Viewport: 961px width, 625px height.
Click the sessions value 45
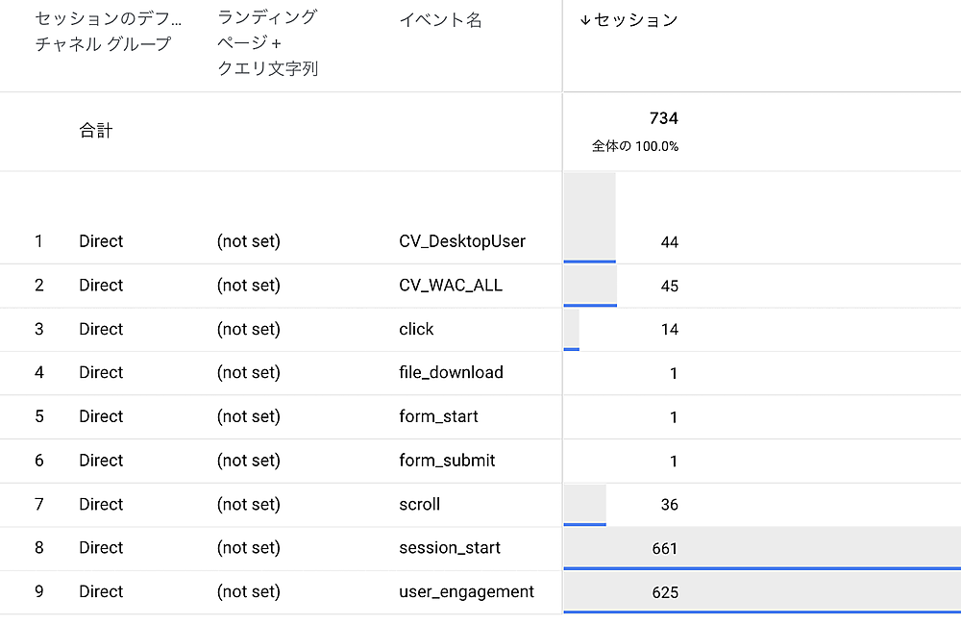tap(669, 286)
